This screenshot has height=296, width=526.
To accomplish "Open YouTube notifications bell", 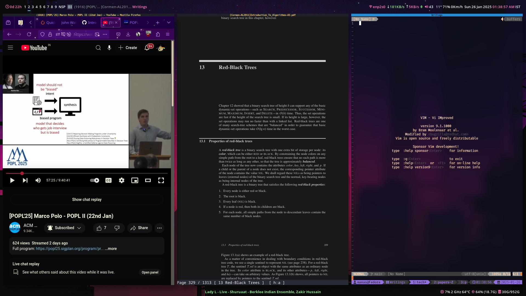I will (x=147, y=48).
